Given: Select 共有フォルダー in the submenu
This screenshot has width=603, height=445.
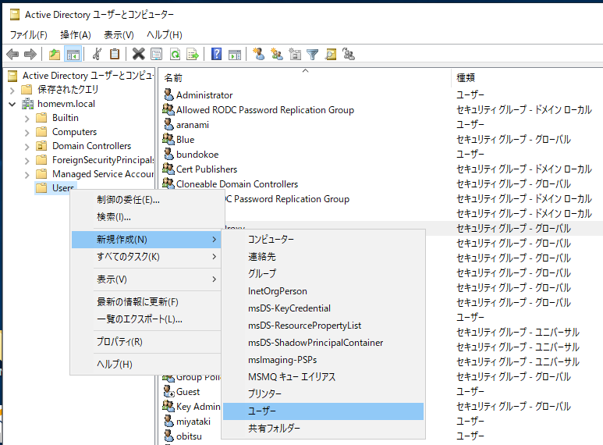Looking at the screenshot, I should point(323,428).
